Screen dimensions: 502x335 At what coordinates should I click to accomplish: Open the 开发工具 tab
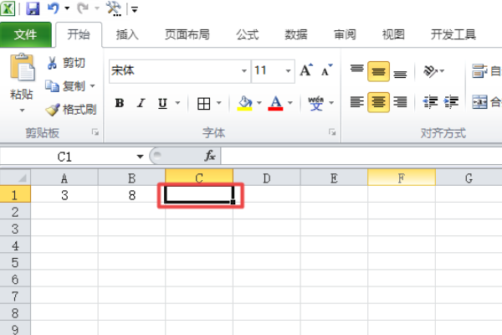453,34
